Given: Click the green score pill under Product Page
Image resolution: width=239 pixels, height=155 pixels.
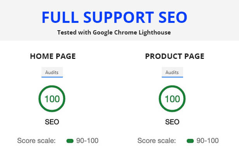Looking at the screenshot, I should (x=190, y=141).
